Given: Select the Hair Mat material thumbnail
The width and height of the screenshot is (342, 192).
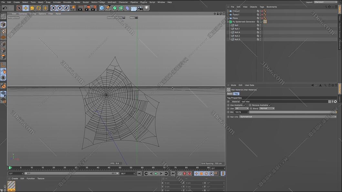Looking at the screenshot, I should [x=11, y=185].
